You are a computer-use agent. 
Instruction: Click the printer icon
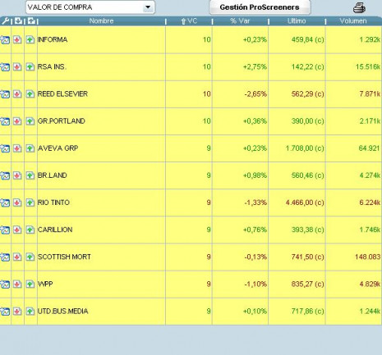359,8
